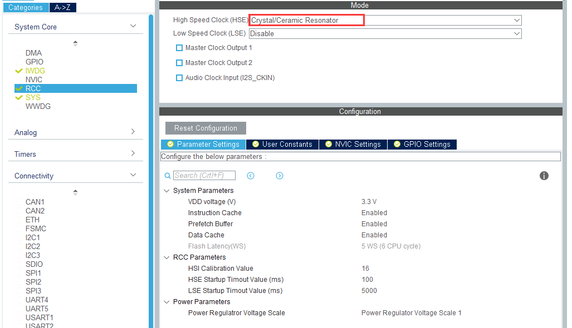Click the next-match circle arrow icon
Viewport: 572px width, 328px height.
tap(280, 175)
